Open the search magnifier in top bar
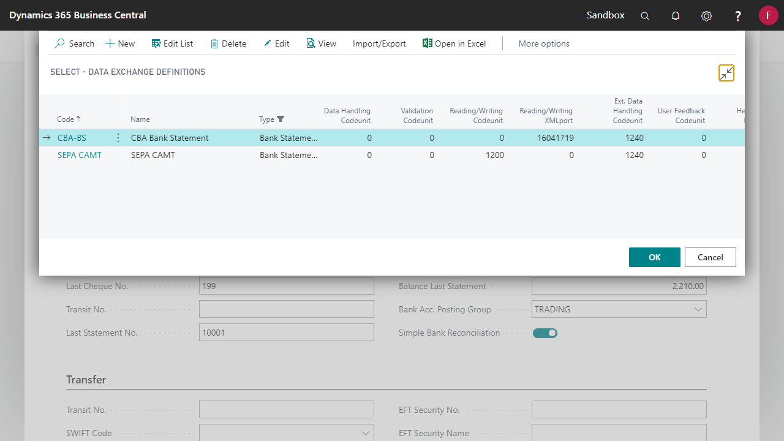The width and height of the screenshot is (784, 441). (x=645, y=16)
